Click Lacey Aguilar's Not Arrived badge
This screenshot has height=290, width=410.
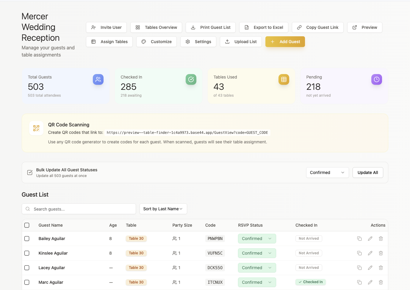pyautogui.click(x=309, y=268)
